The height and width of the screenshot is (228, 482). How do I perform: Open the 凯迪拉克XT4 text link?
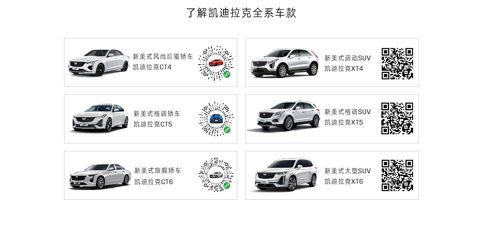point(344,69)
